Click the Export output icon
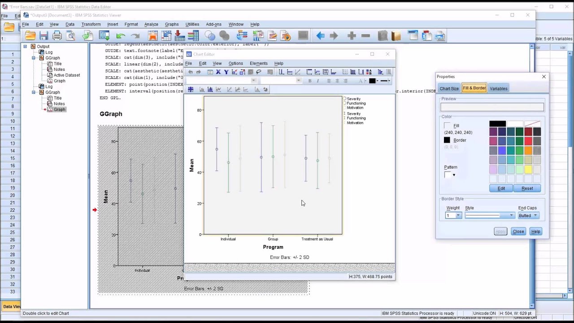Screen dimensions: 574x323 [87, 36]
